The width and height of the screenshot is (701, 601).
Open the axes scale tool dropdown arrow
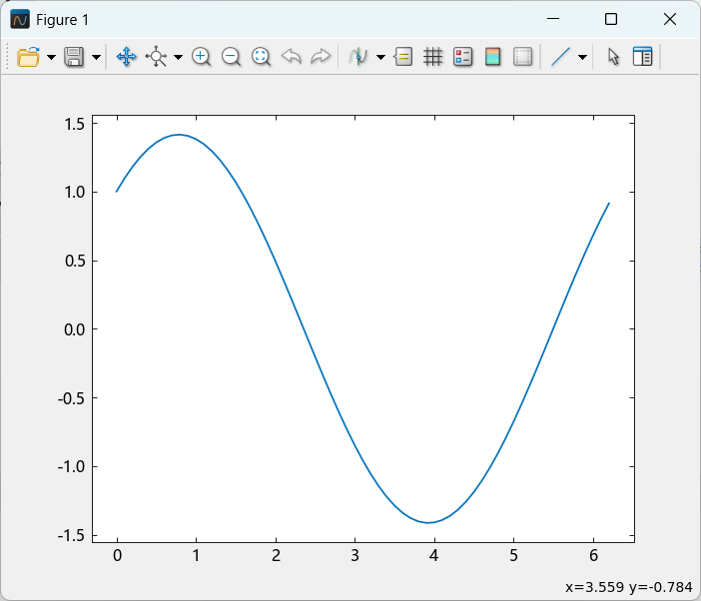(178, 57)
